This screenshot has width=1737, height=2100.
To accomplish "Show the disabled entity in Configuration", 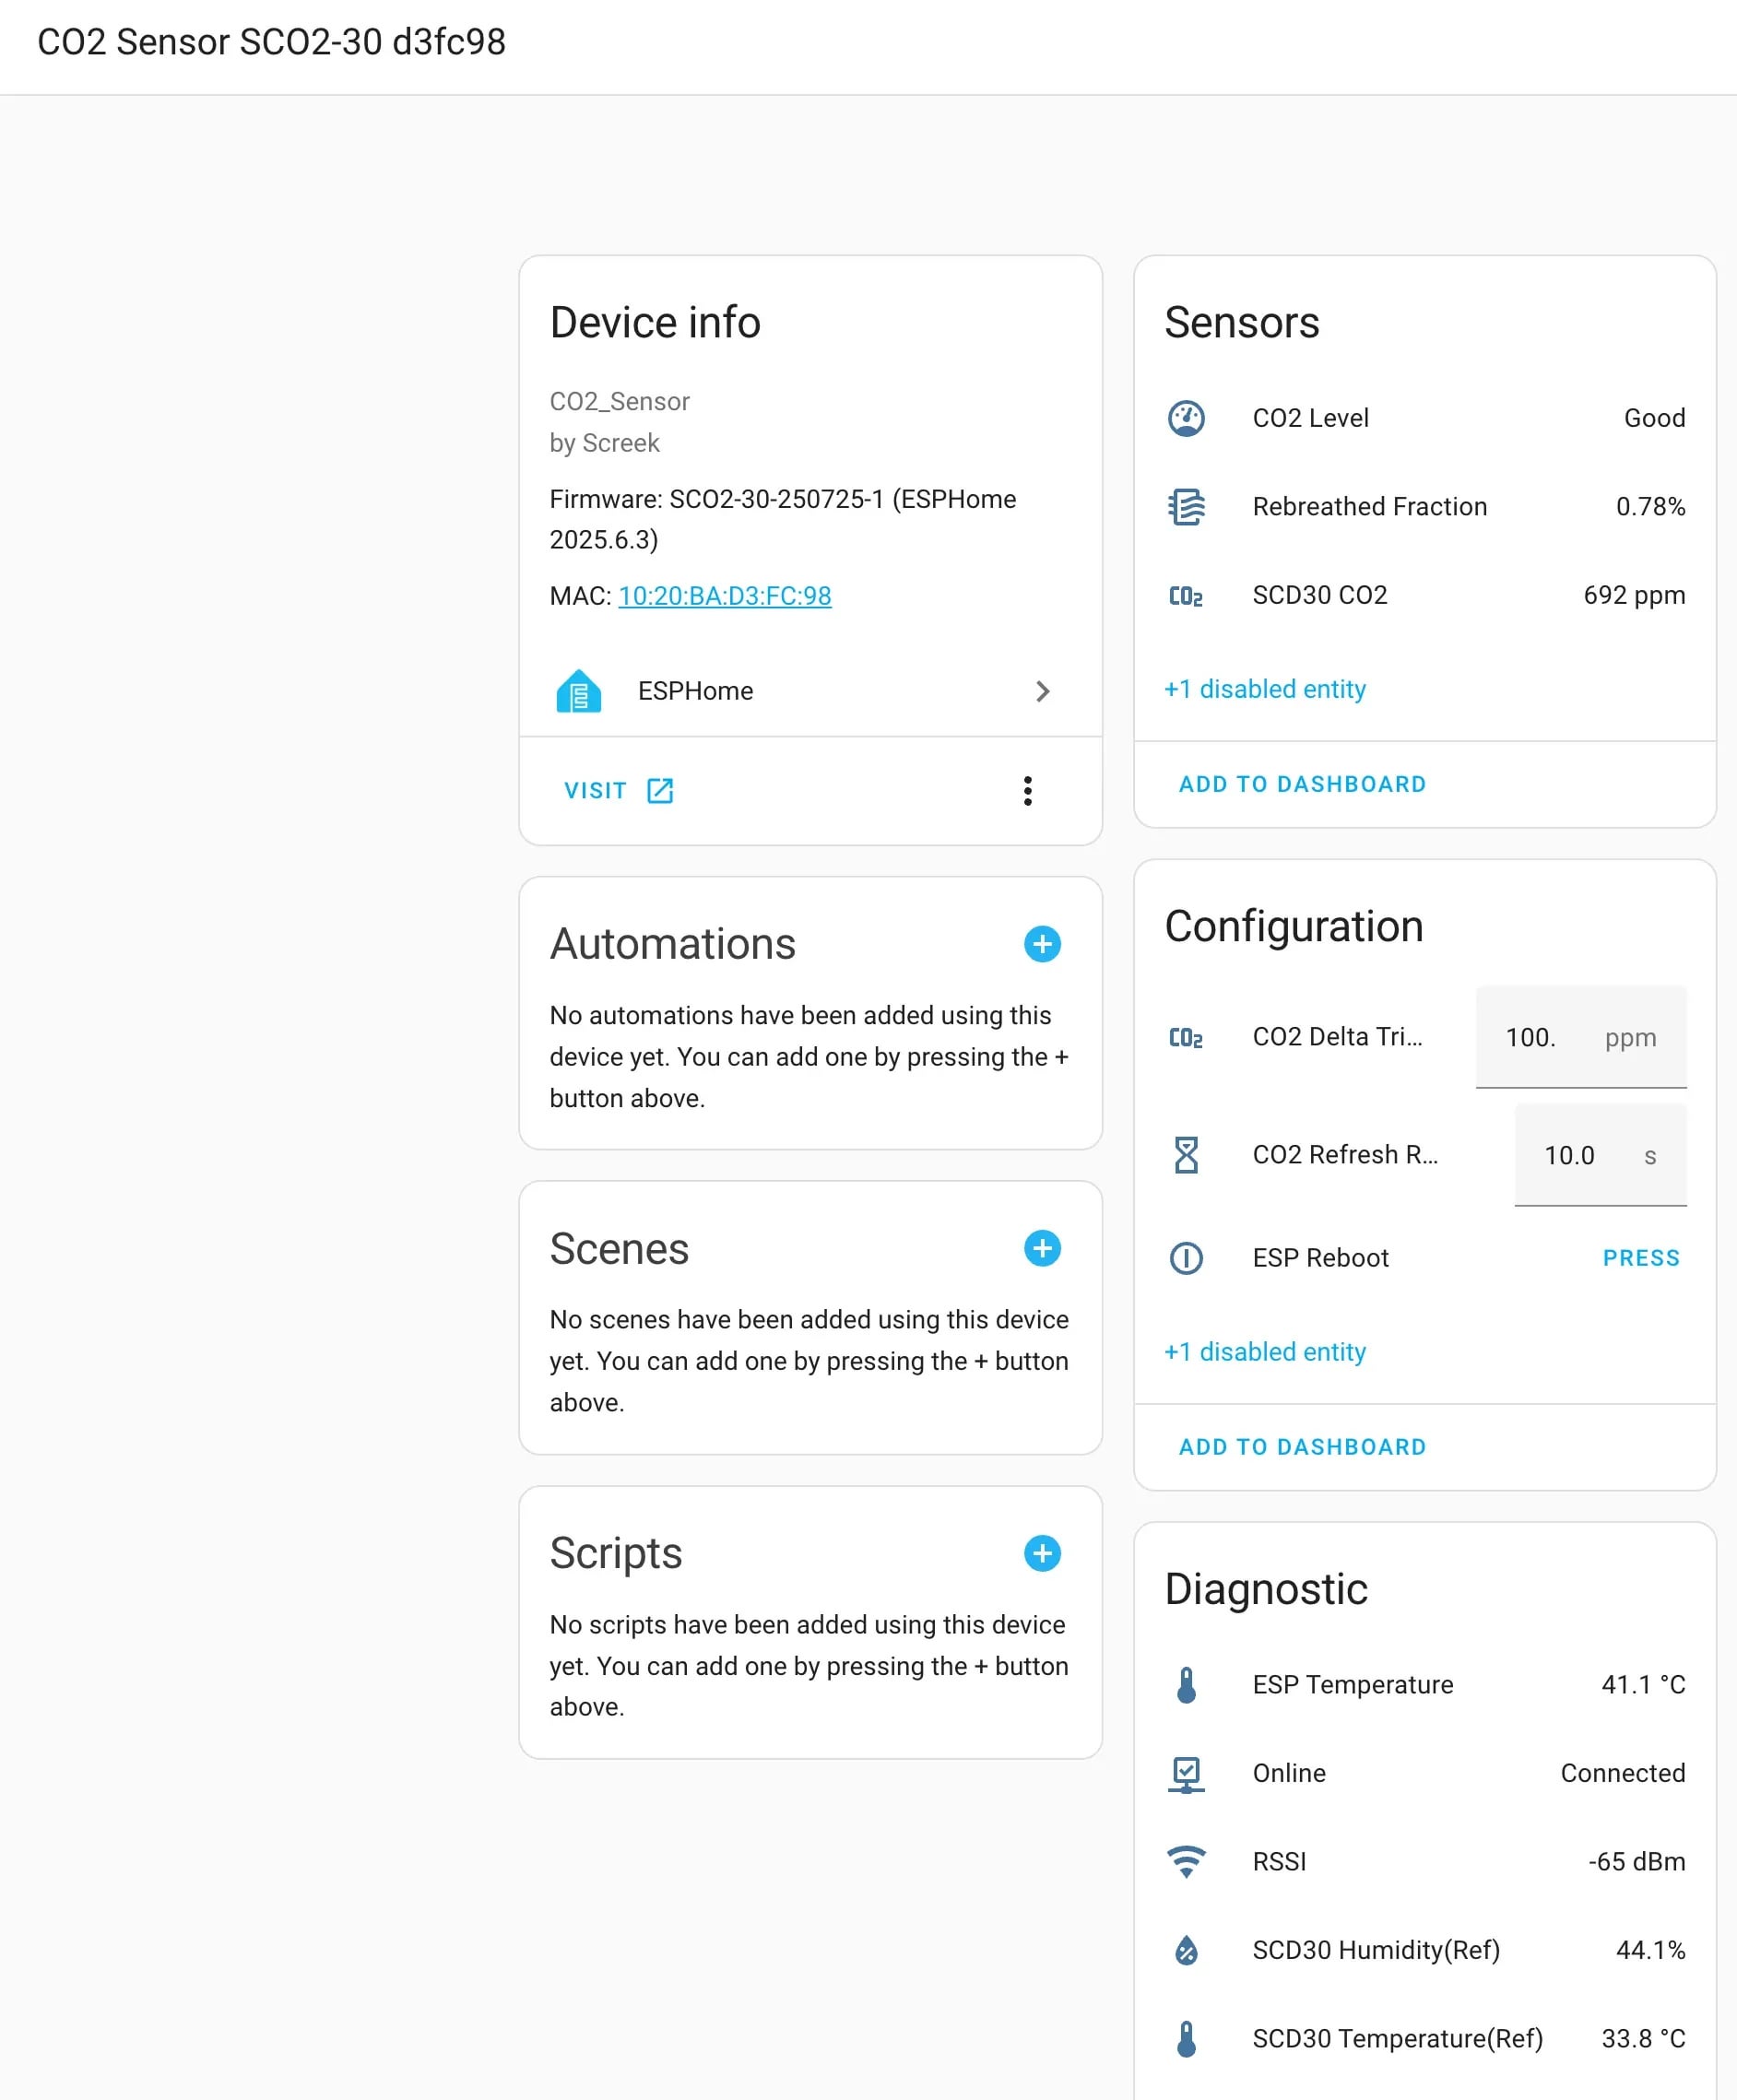I will pos(1264,1352).
